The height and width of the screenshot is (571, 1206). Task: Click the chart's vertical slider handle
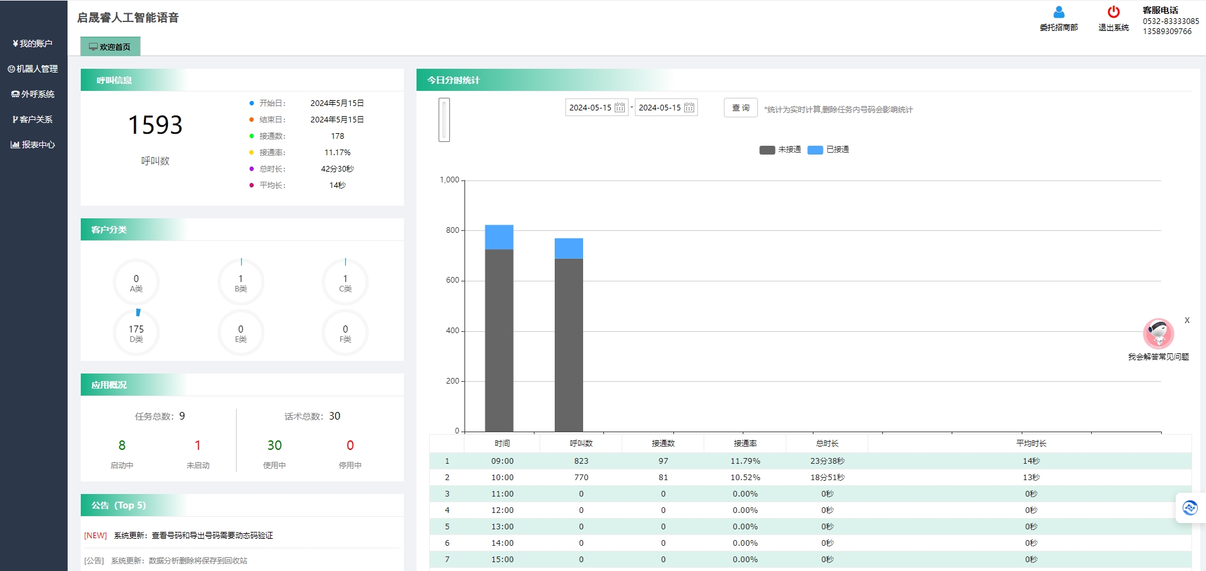click(x=444, y=120)
